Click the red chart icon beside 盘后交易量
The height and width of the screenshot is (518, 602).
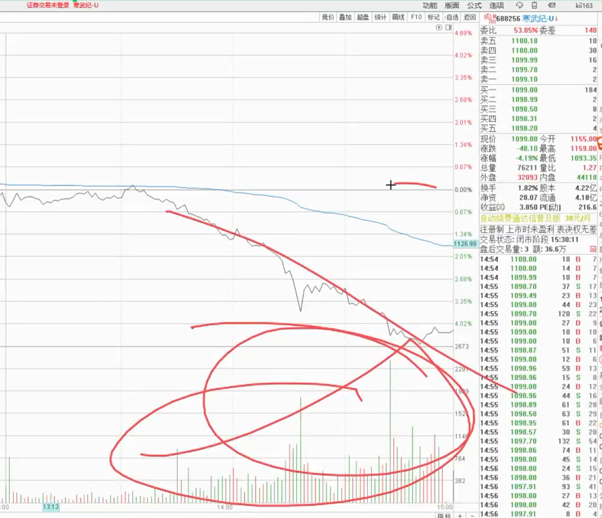[593, 249]
